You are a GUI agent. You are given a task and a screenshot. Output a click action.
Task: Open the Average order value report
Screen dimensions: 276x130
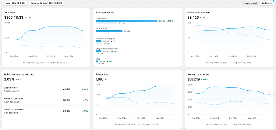198,74
